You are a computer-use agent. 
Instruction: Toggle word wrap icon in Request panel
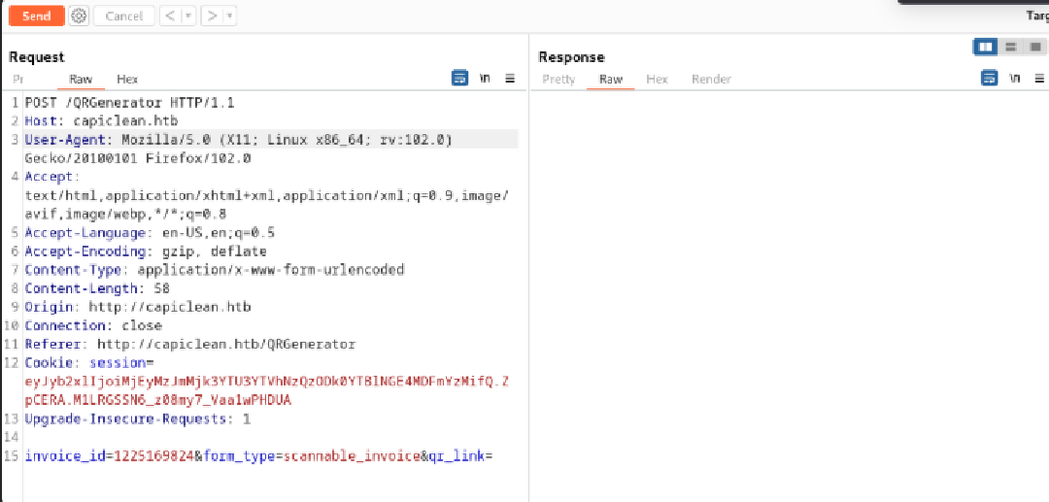click(x=459, y=79)
